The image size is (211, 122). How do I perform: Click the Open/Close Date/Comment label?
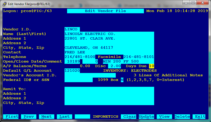(33, 62)
